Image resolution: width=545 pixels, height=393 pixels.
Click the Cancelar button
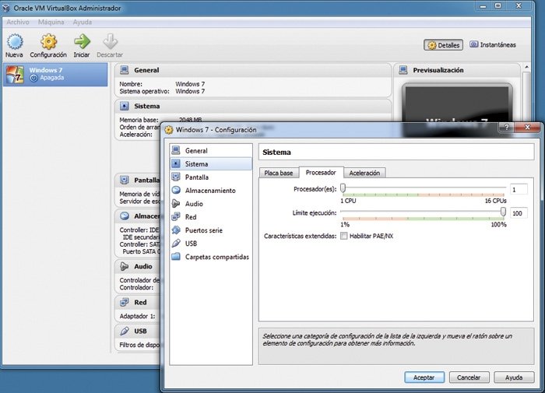coord(469,377)
